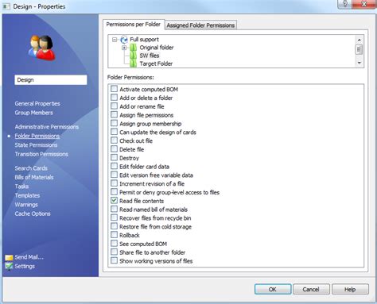This screenshot has height=304, width=377.
Task: Check Show working versions of files
Action: pos(114,260)
